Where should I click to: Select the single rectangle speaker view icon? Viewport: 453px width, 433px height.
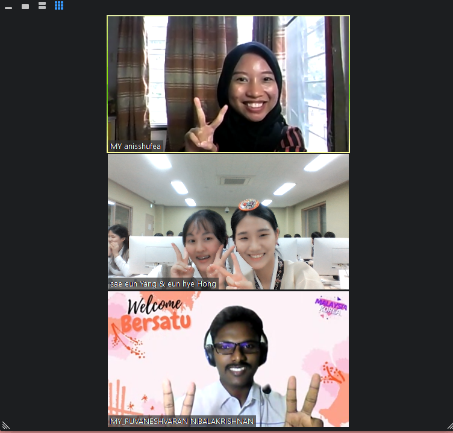point(25,7)
